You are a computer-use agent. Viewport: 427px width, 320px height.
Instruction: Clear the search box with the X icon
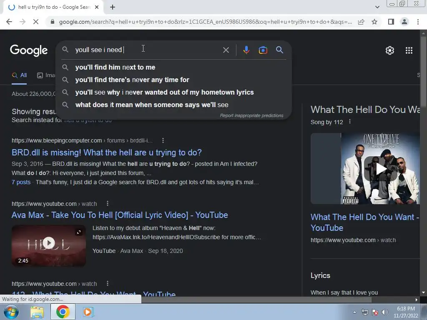point(226,50)
